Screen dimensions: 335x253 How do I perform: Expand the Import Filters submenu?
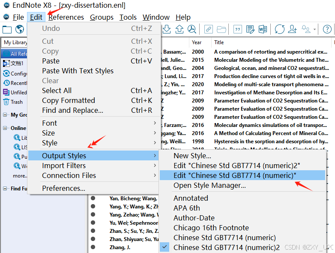(94, 166)
